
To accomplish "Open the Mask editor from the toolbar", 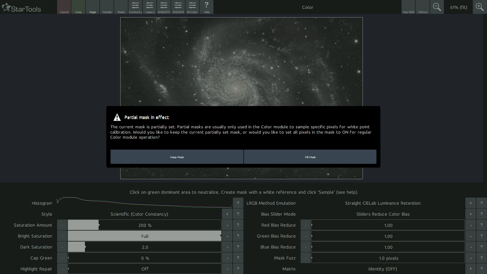I will (92, 7).
